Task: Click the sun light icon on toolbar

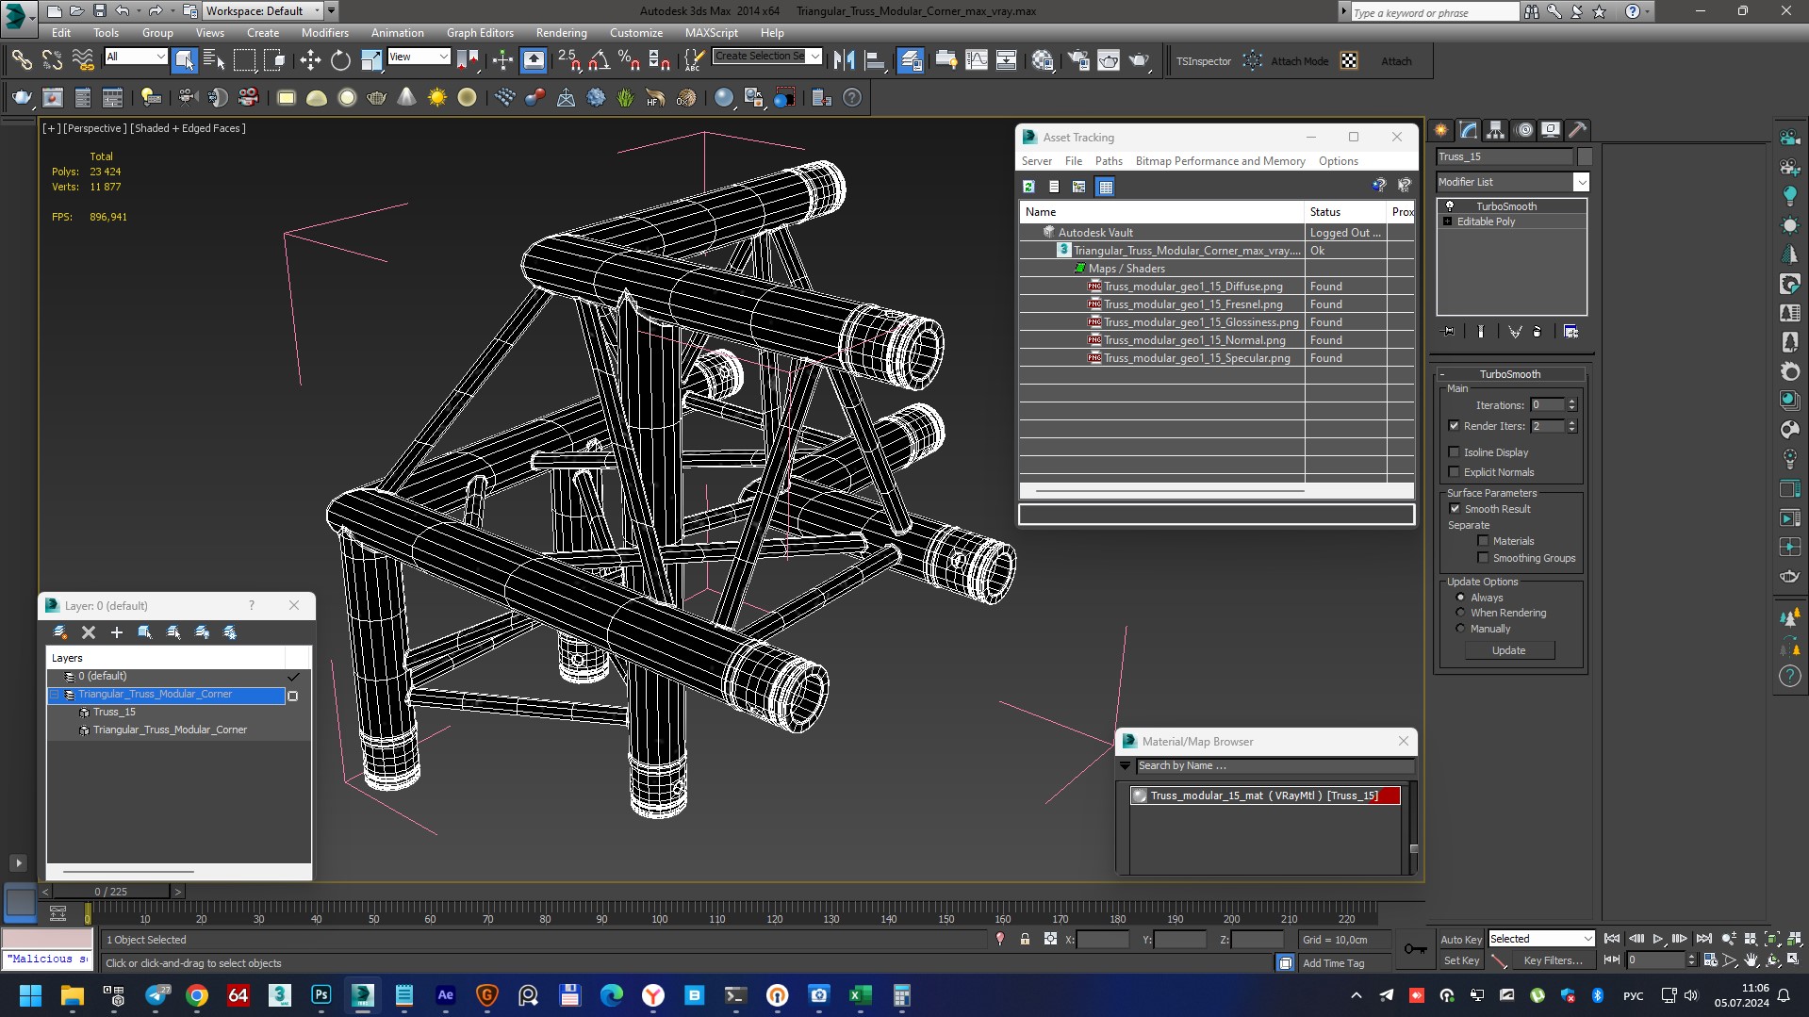Action: [437, 98]
